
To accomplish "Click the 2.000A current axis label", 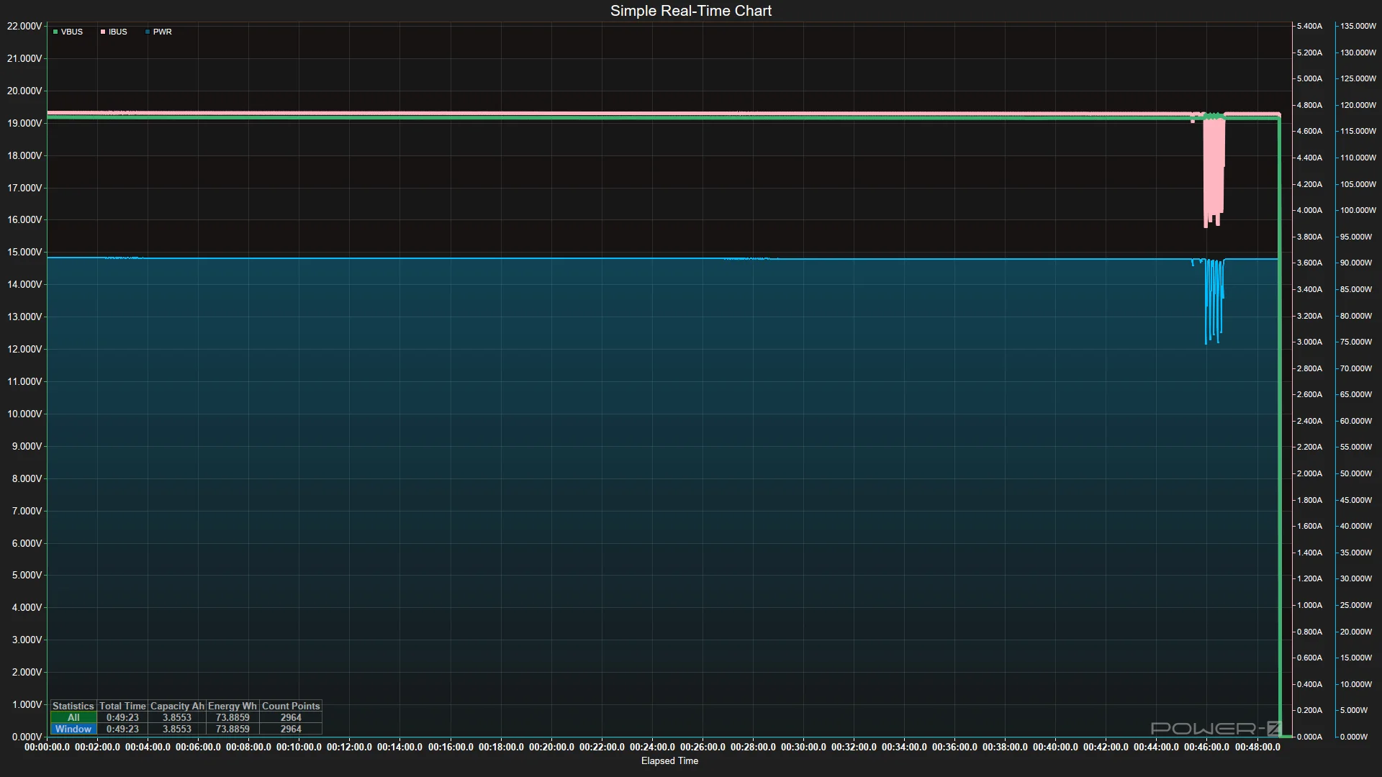I will [x=1309, y=473].
